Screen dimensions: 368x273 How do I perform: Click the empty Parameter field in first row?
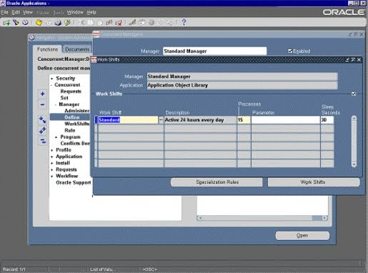coord(286,120)
